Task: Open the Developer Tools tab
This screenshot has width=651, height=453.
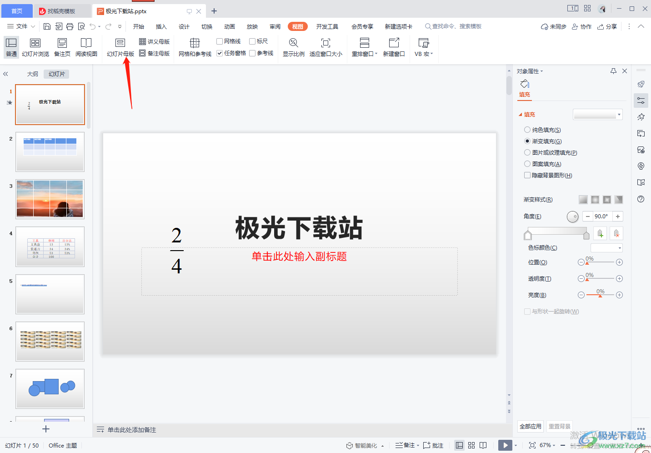Action: 327,26
